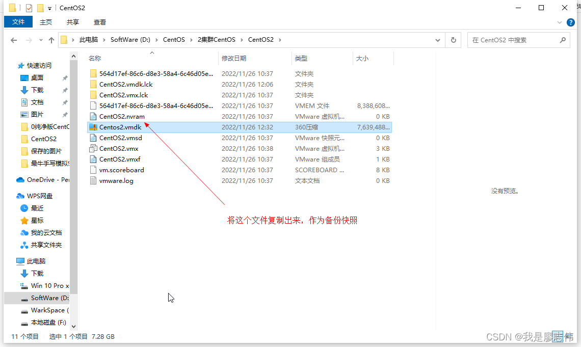Select the VMEM file row

(240, 106)
